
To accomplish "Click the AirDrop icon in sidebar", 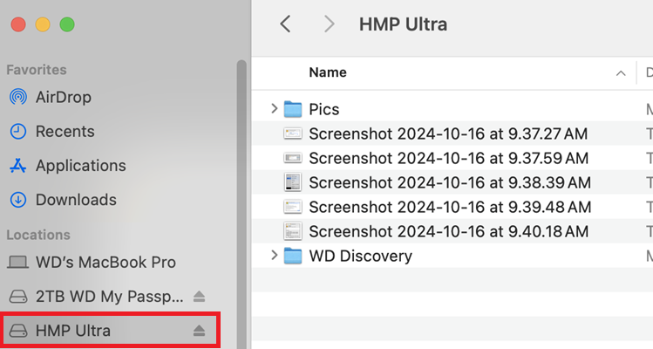I will point(17,98).
